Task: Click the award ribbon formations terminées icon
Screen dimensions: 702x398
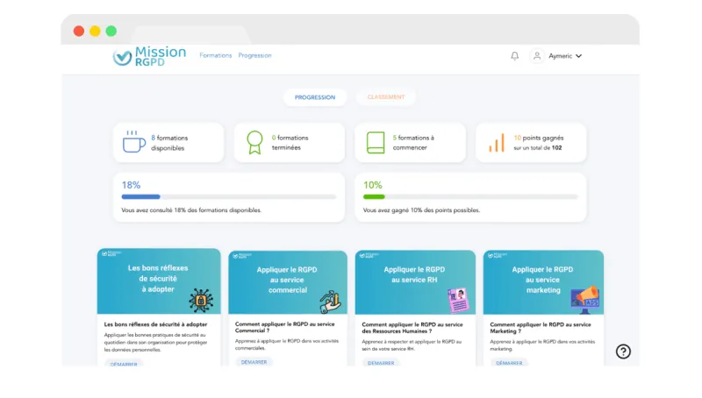Action: point(254,142)
